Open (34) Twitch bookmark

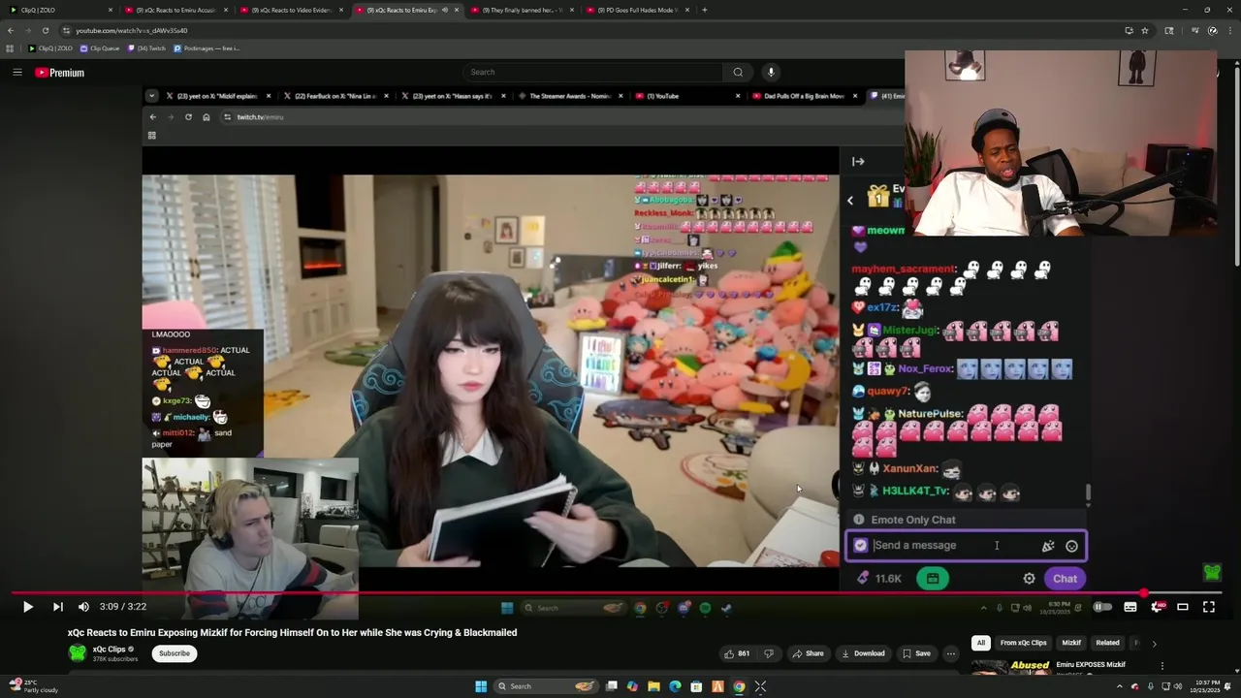click(x=146, y=48)
